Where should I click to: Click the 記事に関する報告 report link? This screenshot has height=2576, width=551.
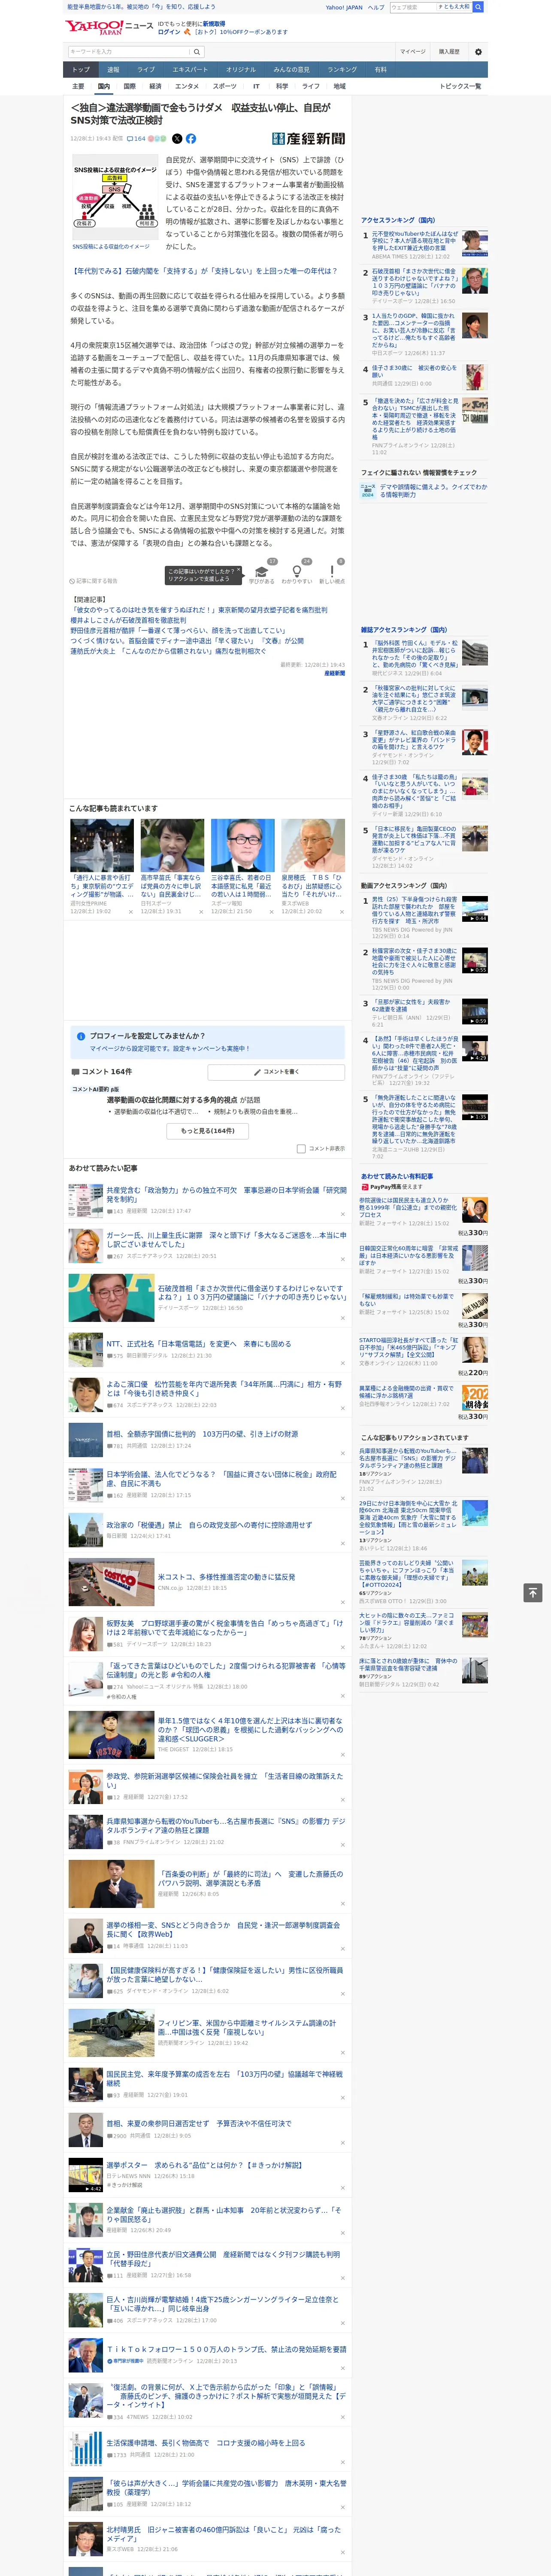94,580
